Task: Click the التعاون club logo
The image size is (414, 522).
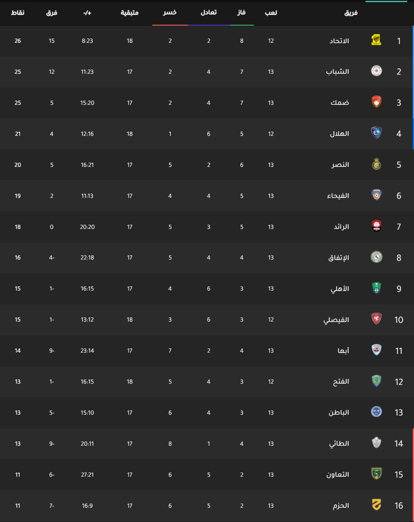Action: 376,474
